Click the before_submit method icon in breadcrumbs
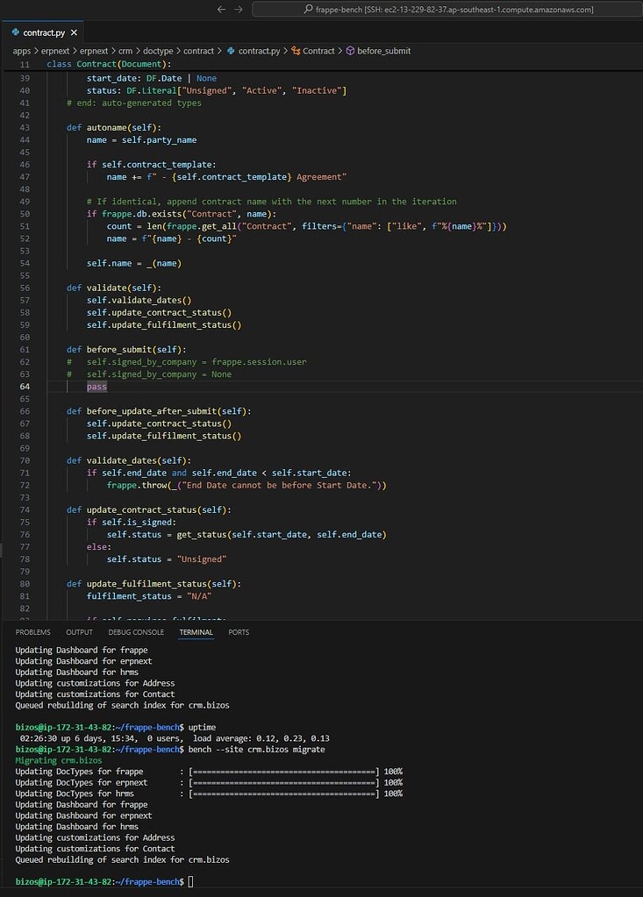 click(349, 50)
